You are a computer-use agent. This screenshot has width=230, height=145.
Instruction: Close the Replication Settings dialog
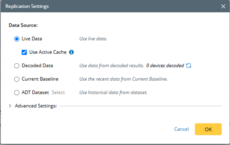[223, 6]
